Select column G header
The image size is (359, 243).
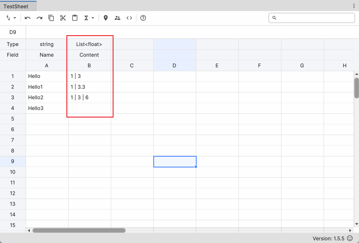pos(302,66)
